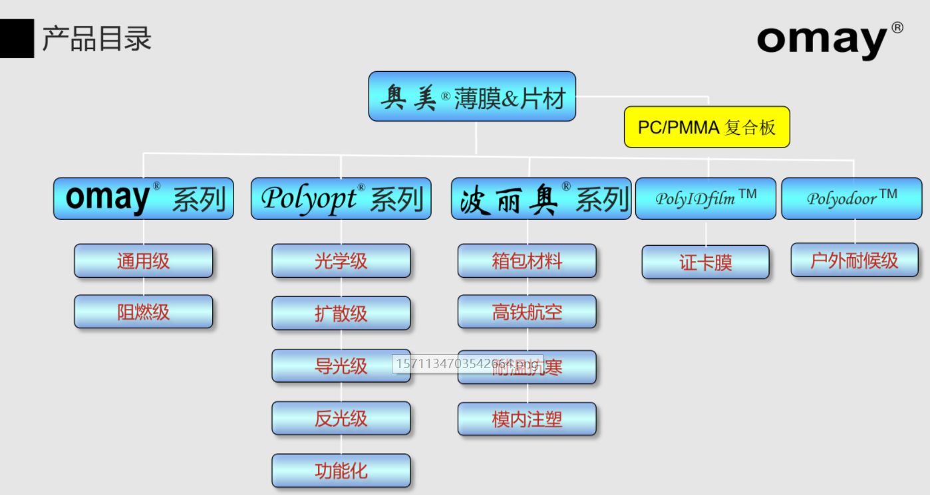Open the PolyIDfilm™ branch
930x495 pixels.
(705, 198)
